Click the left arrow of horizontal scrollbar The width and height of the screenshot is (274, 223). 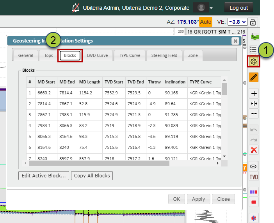tap(25, 163)
